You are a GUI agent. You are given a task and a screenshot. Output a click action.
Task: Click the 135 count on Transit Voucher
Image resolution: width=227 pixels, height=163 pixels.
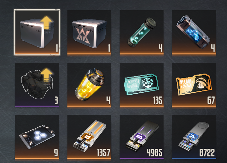158,101
